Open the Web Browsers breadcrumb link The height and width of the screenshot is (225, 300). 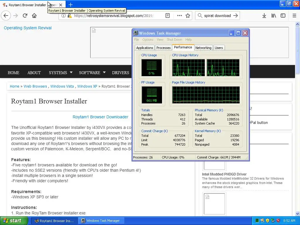click(x=35, y=86)
